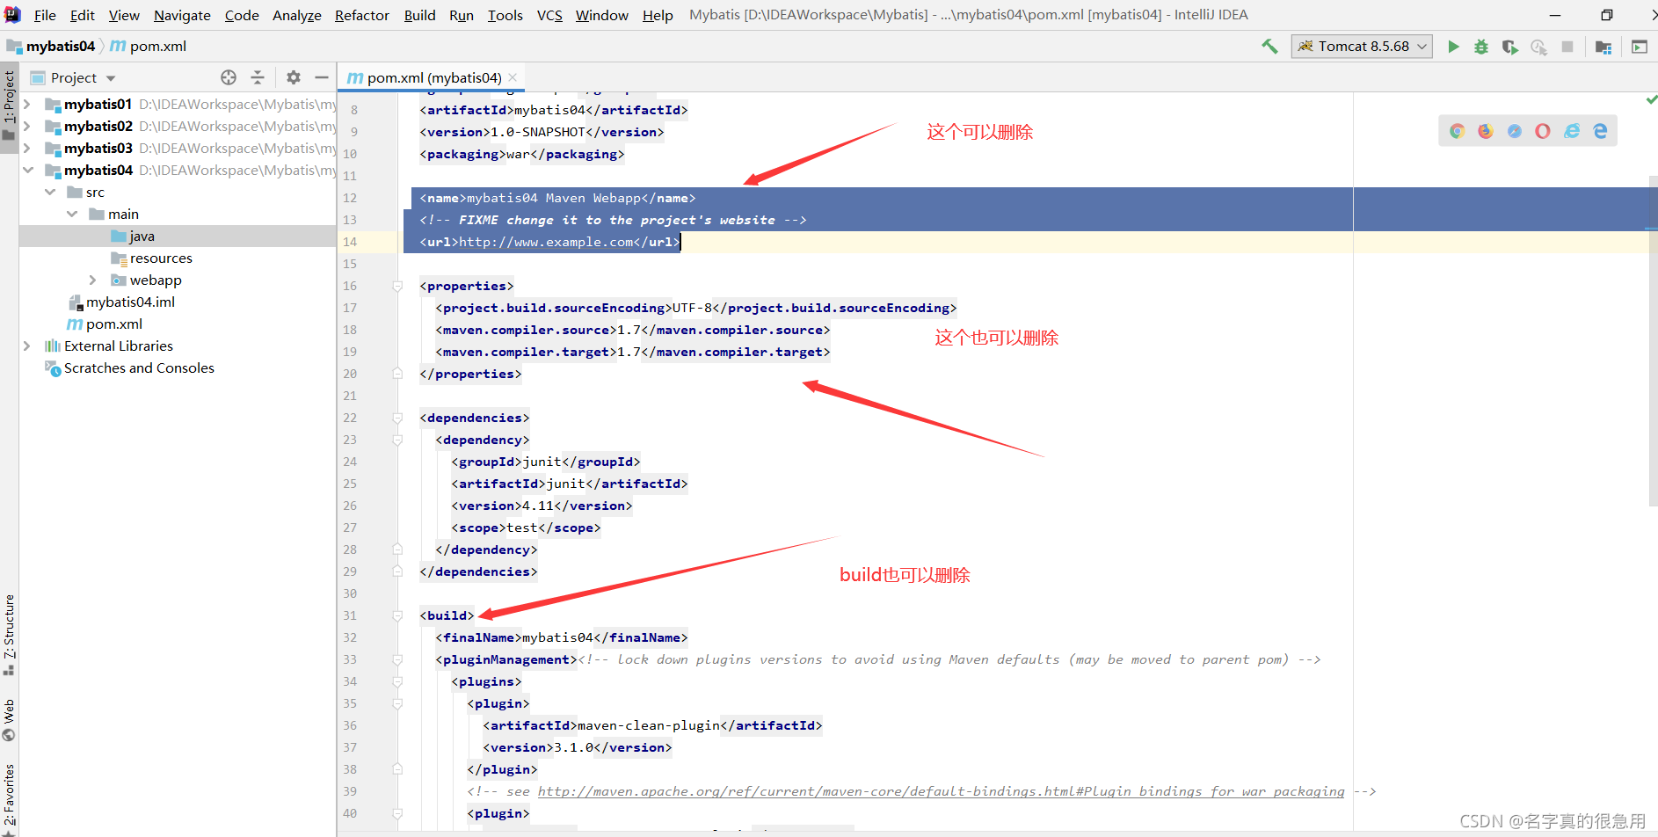Image resolution: width=1658 pixels, height=837 pixels.
Task: Run with Coverage icon in toolbar
Action: [x=1510, y=47]
